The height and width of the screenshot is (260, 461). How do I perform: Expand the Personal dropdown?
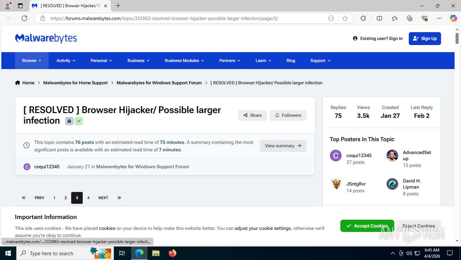pos(101,61)
